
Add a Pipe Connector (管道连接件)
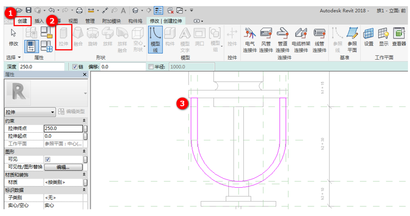point(282,40)
